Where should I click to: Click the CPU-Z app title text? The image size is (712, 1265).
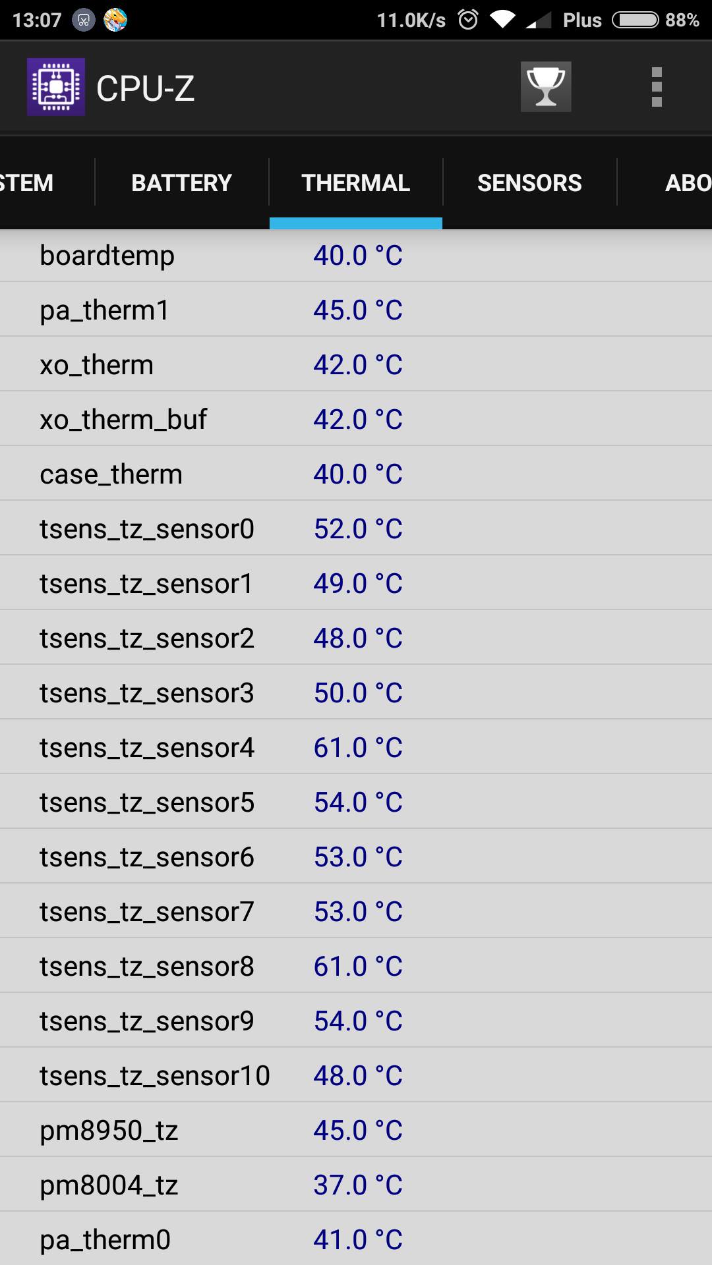(145, 88)
